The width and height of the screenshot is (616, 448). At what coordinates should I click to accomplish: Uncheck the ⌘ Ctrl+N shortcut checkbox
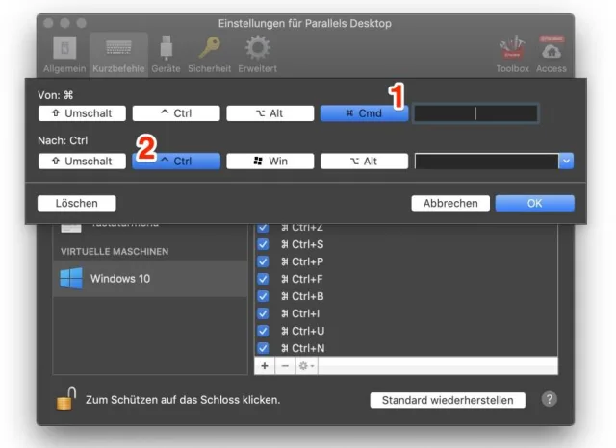263,348
